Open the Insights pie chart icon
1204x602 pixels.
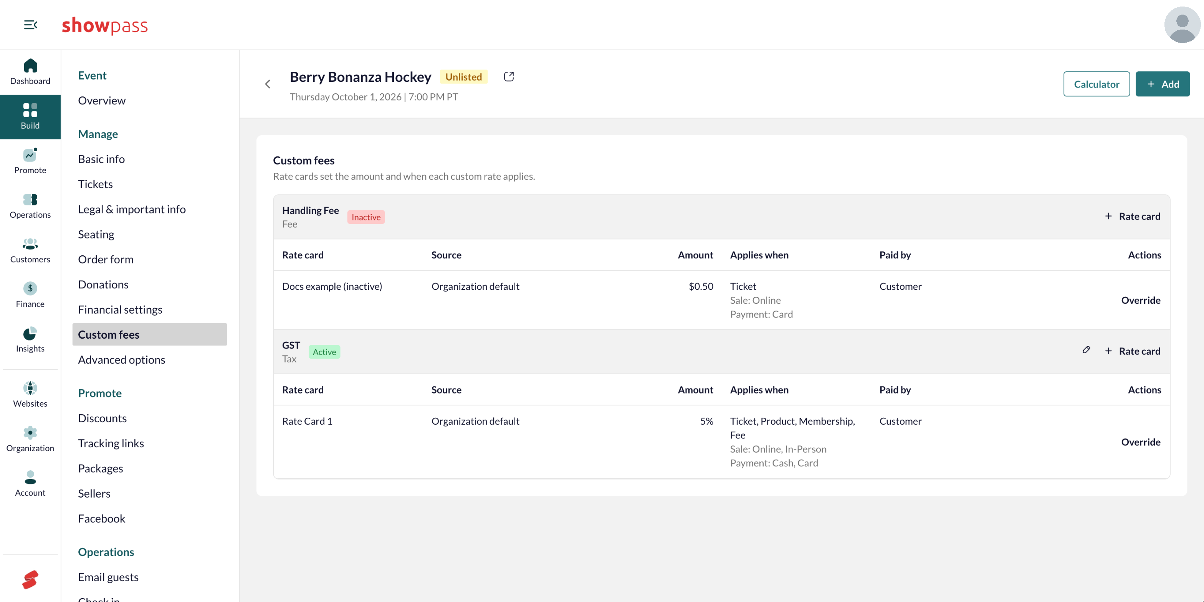coord(30,333)
